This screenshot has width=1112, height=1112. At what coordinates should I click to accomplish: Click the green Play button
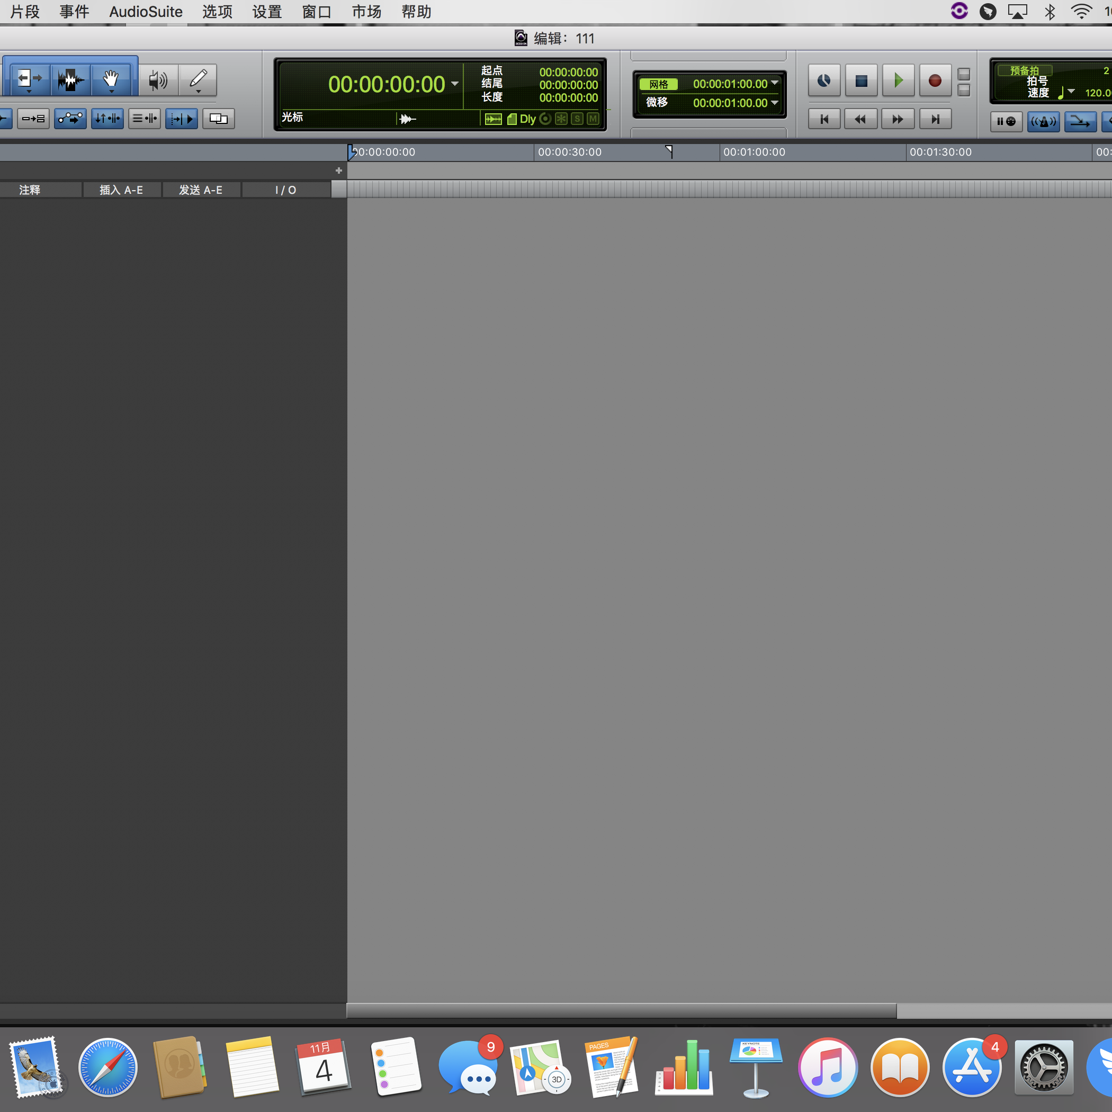[x=898, y=80]
